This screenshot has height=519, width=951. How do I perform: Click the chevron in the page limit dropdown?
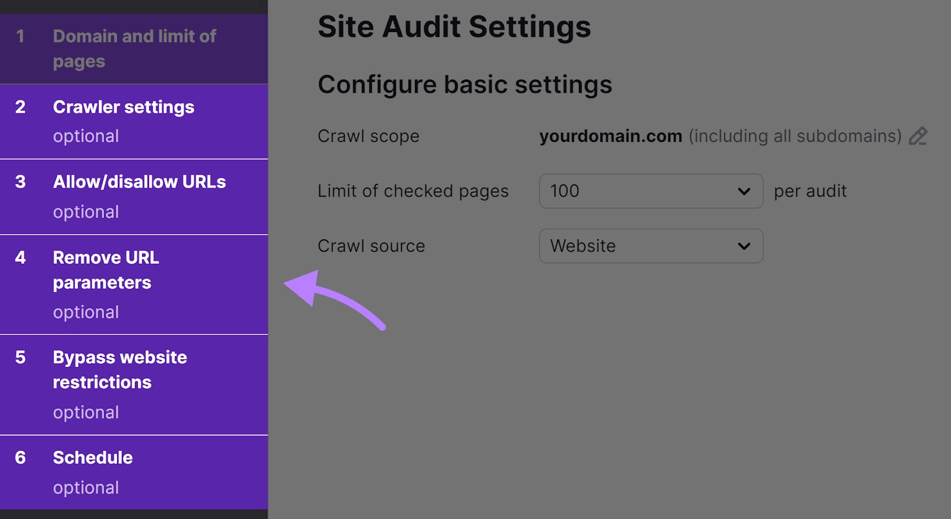click(x=744, y=191)
